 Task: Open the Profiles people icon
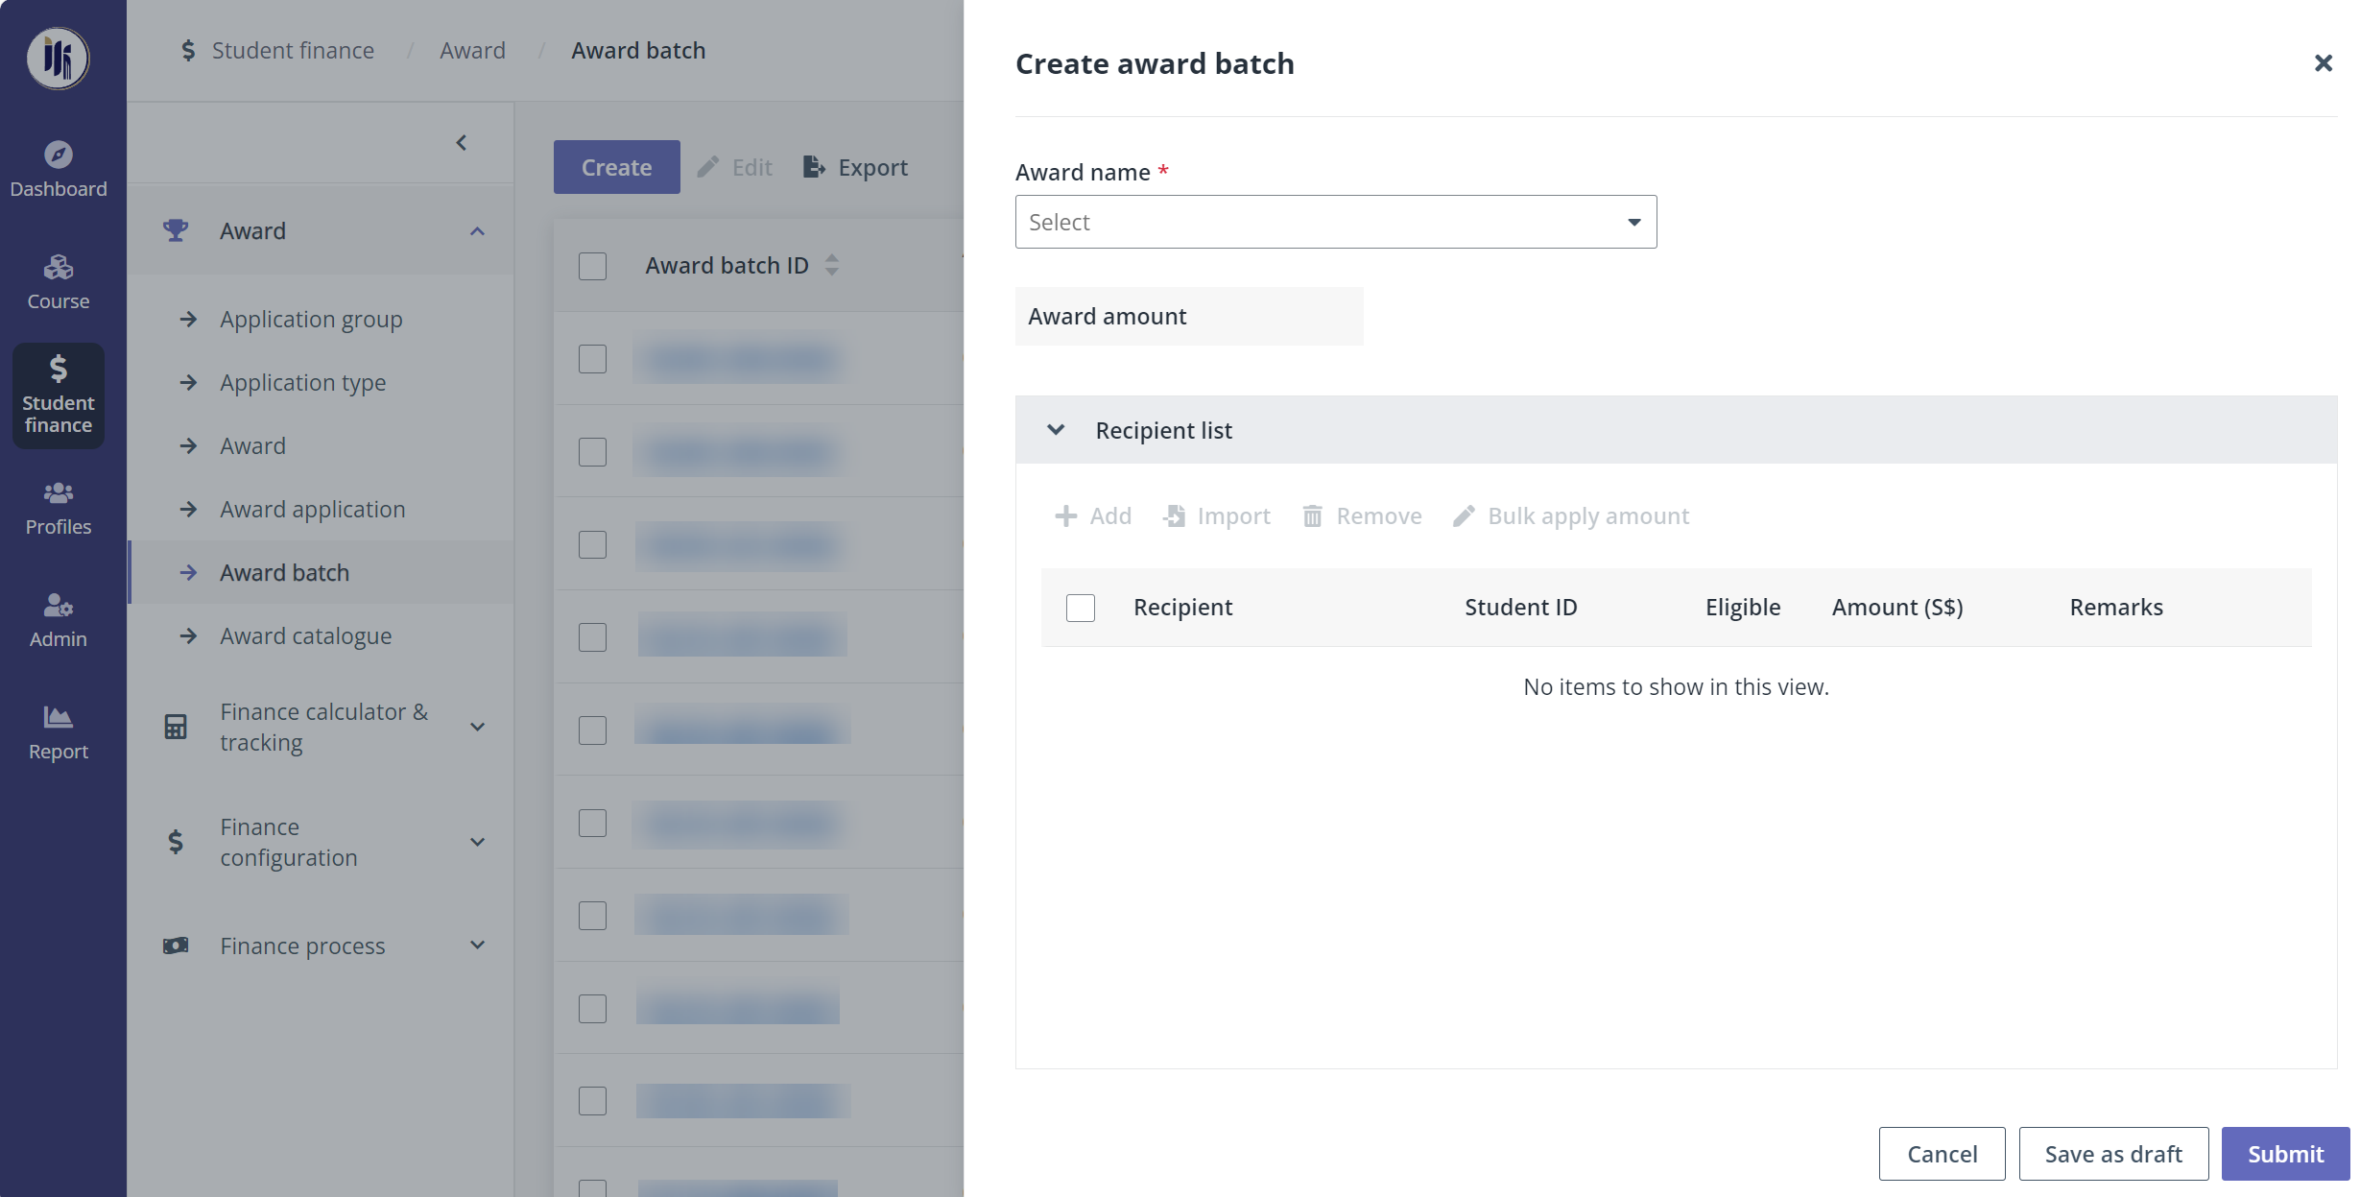[58, 493]
